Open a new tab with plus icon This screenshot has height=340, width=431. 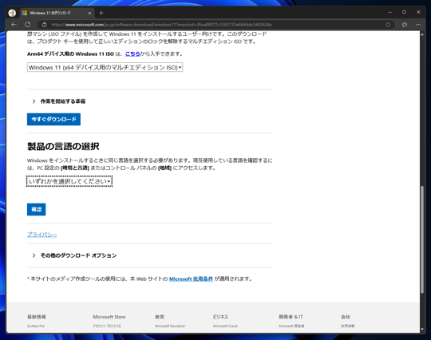coord(101,13)
